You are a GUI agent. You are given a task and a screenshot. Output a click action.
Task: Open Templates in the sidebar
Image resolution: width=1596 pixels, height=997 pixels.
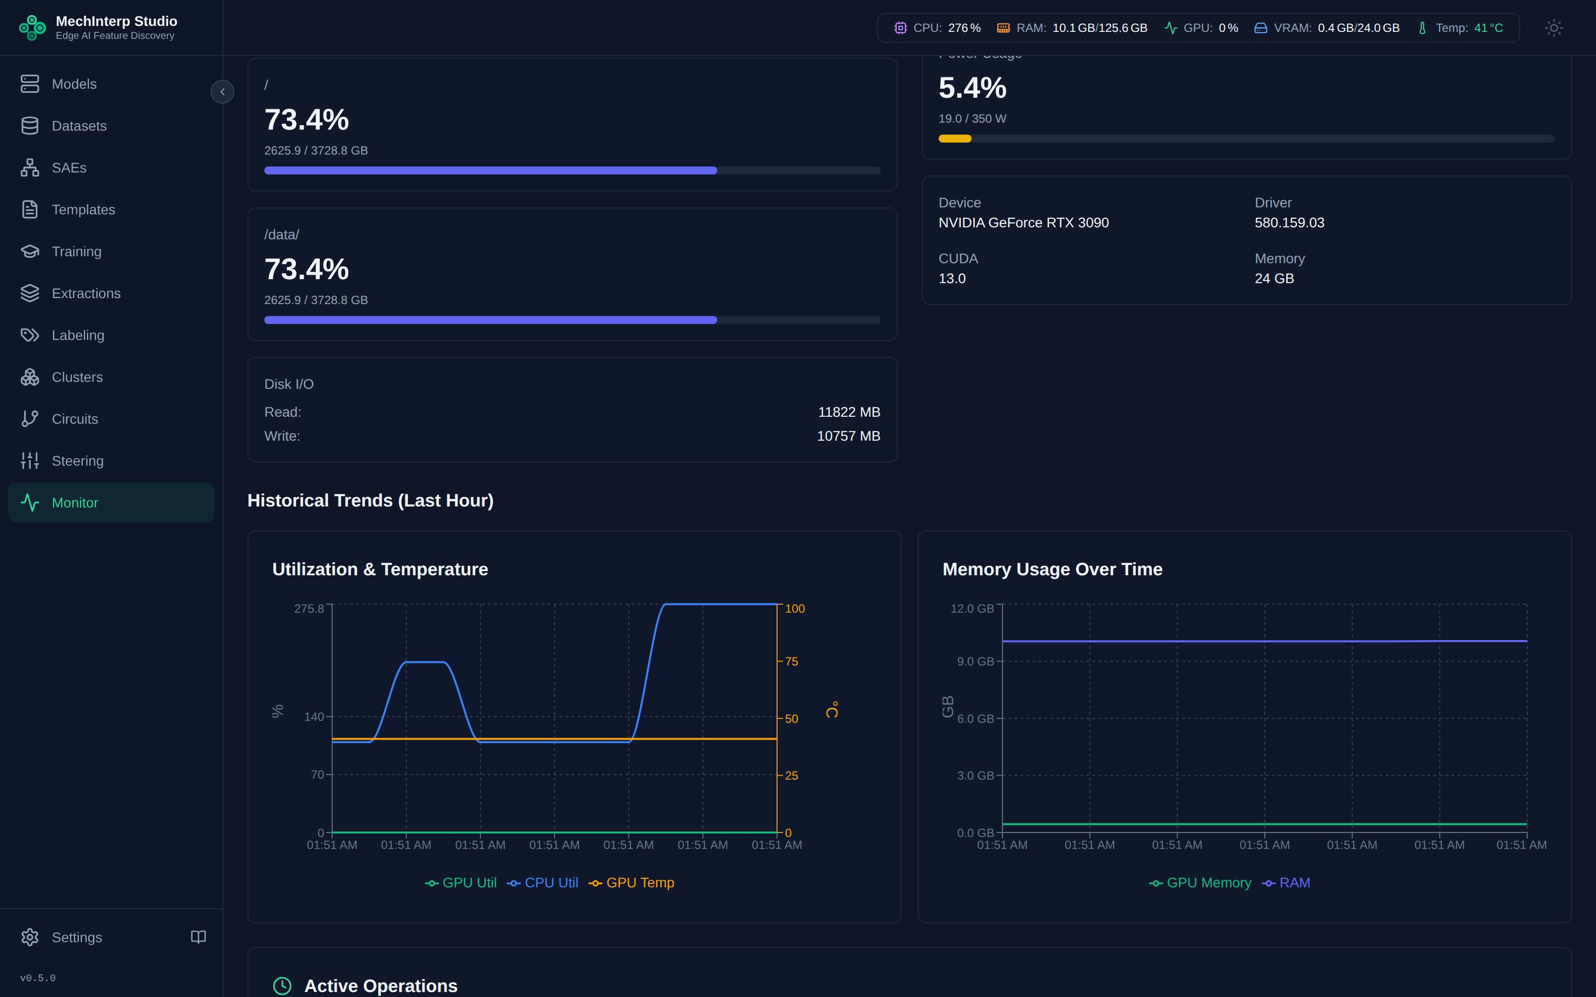click(111, 210)
